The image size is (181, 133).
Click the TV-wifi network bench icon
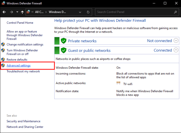coord(118,83)
